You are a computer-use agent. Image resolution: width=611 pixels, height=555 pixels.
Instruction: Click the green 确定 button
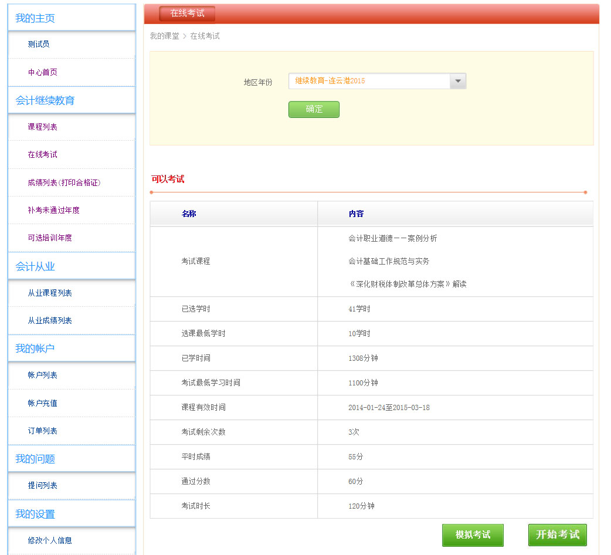(314, 109)
